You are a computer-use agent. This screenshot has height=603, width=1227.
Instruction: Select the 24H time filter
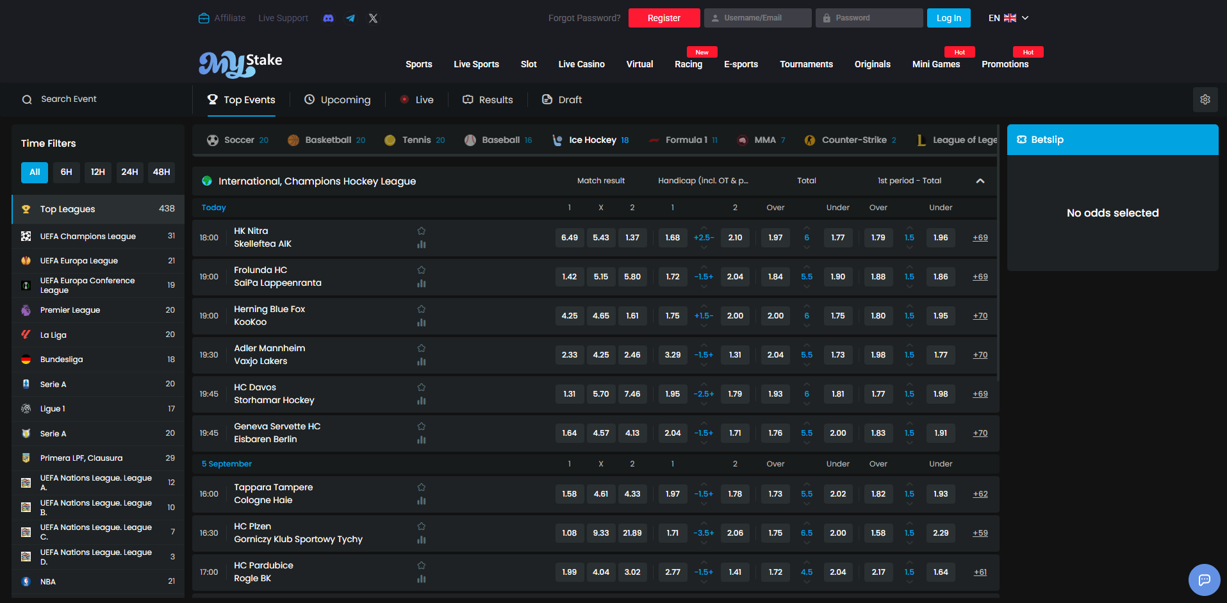click(129, 172)
